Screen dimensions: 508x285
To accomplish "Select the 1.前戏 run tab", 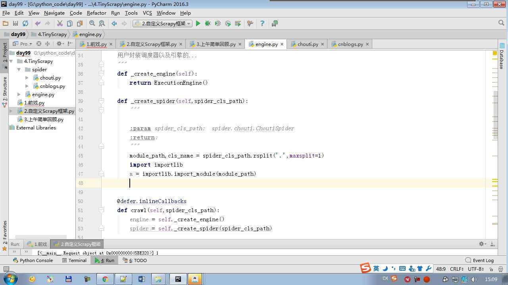I will click(37, 244).
